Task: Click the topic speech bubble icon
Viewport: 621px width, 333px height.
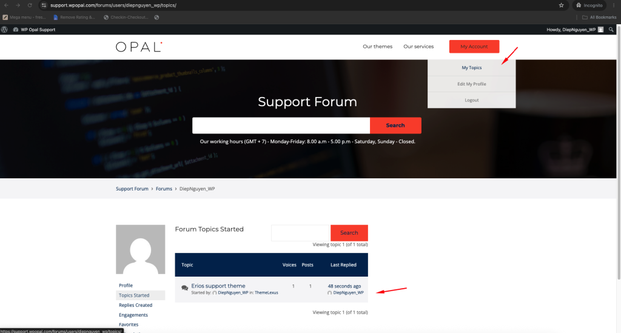Action: pos(184,288)
